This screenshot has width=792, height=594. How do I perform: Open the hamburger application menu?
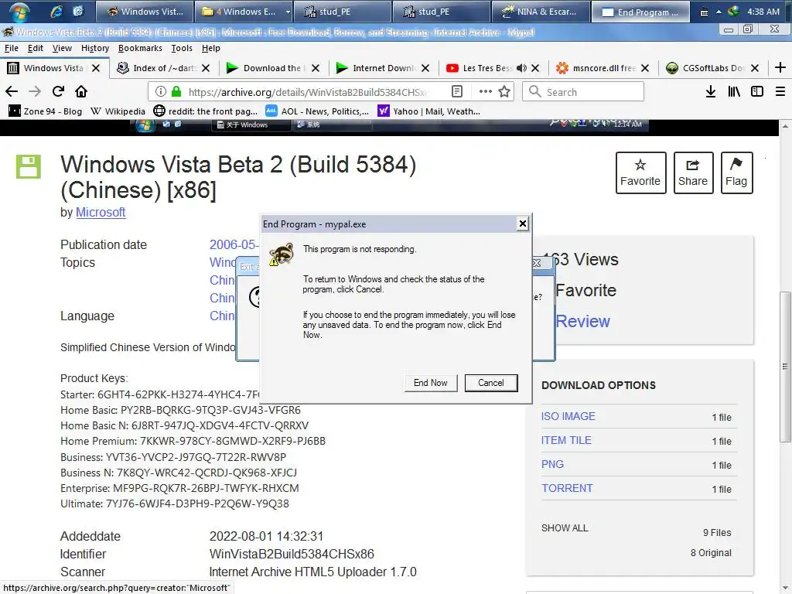780,91
